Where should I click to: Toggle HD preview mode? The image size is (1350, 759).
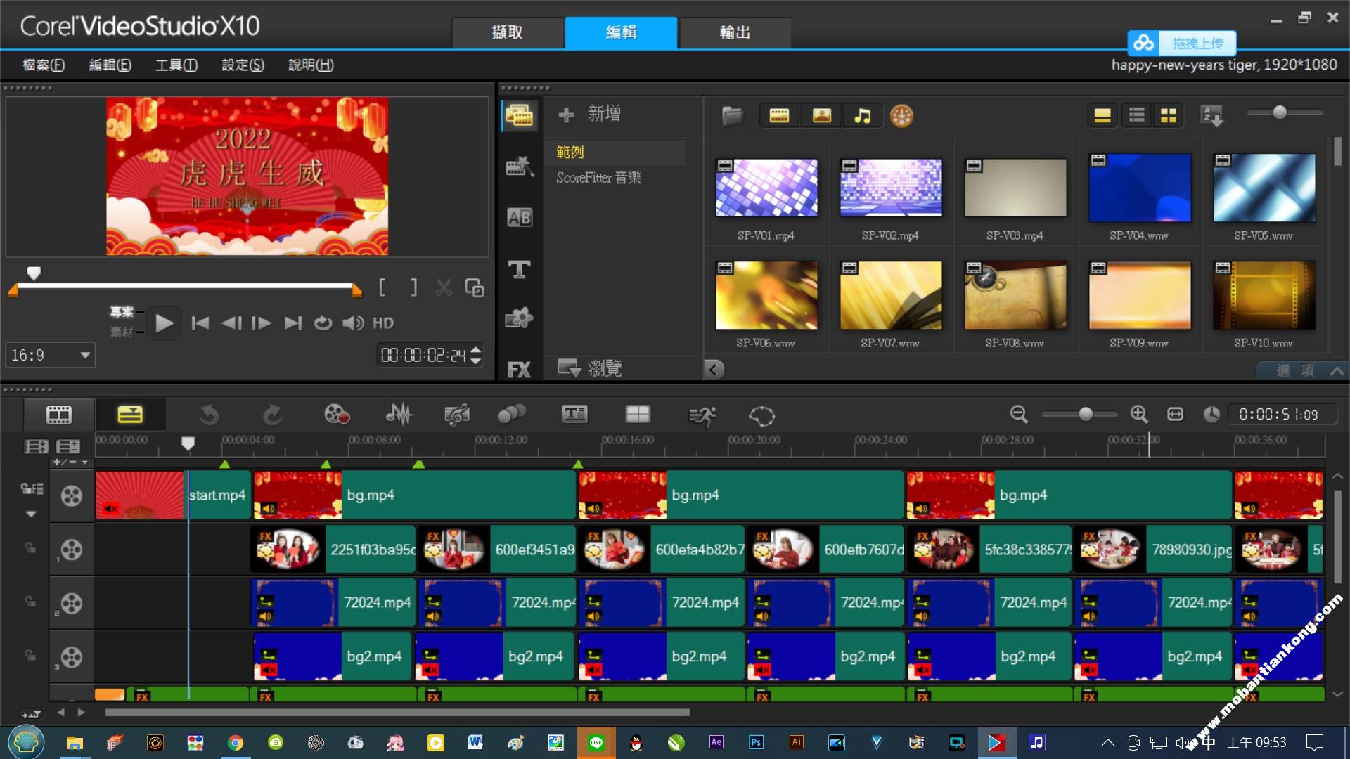click(383, 323)
